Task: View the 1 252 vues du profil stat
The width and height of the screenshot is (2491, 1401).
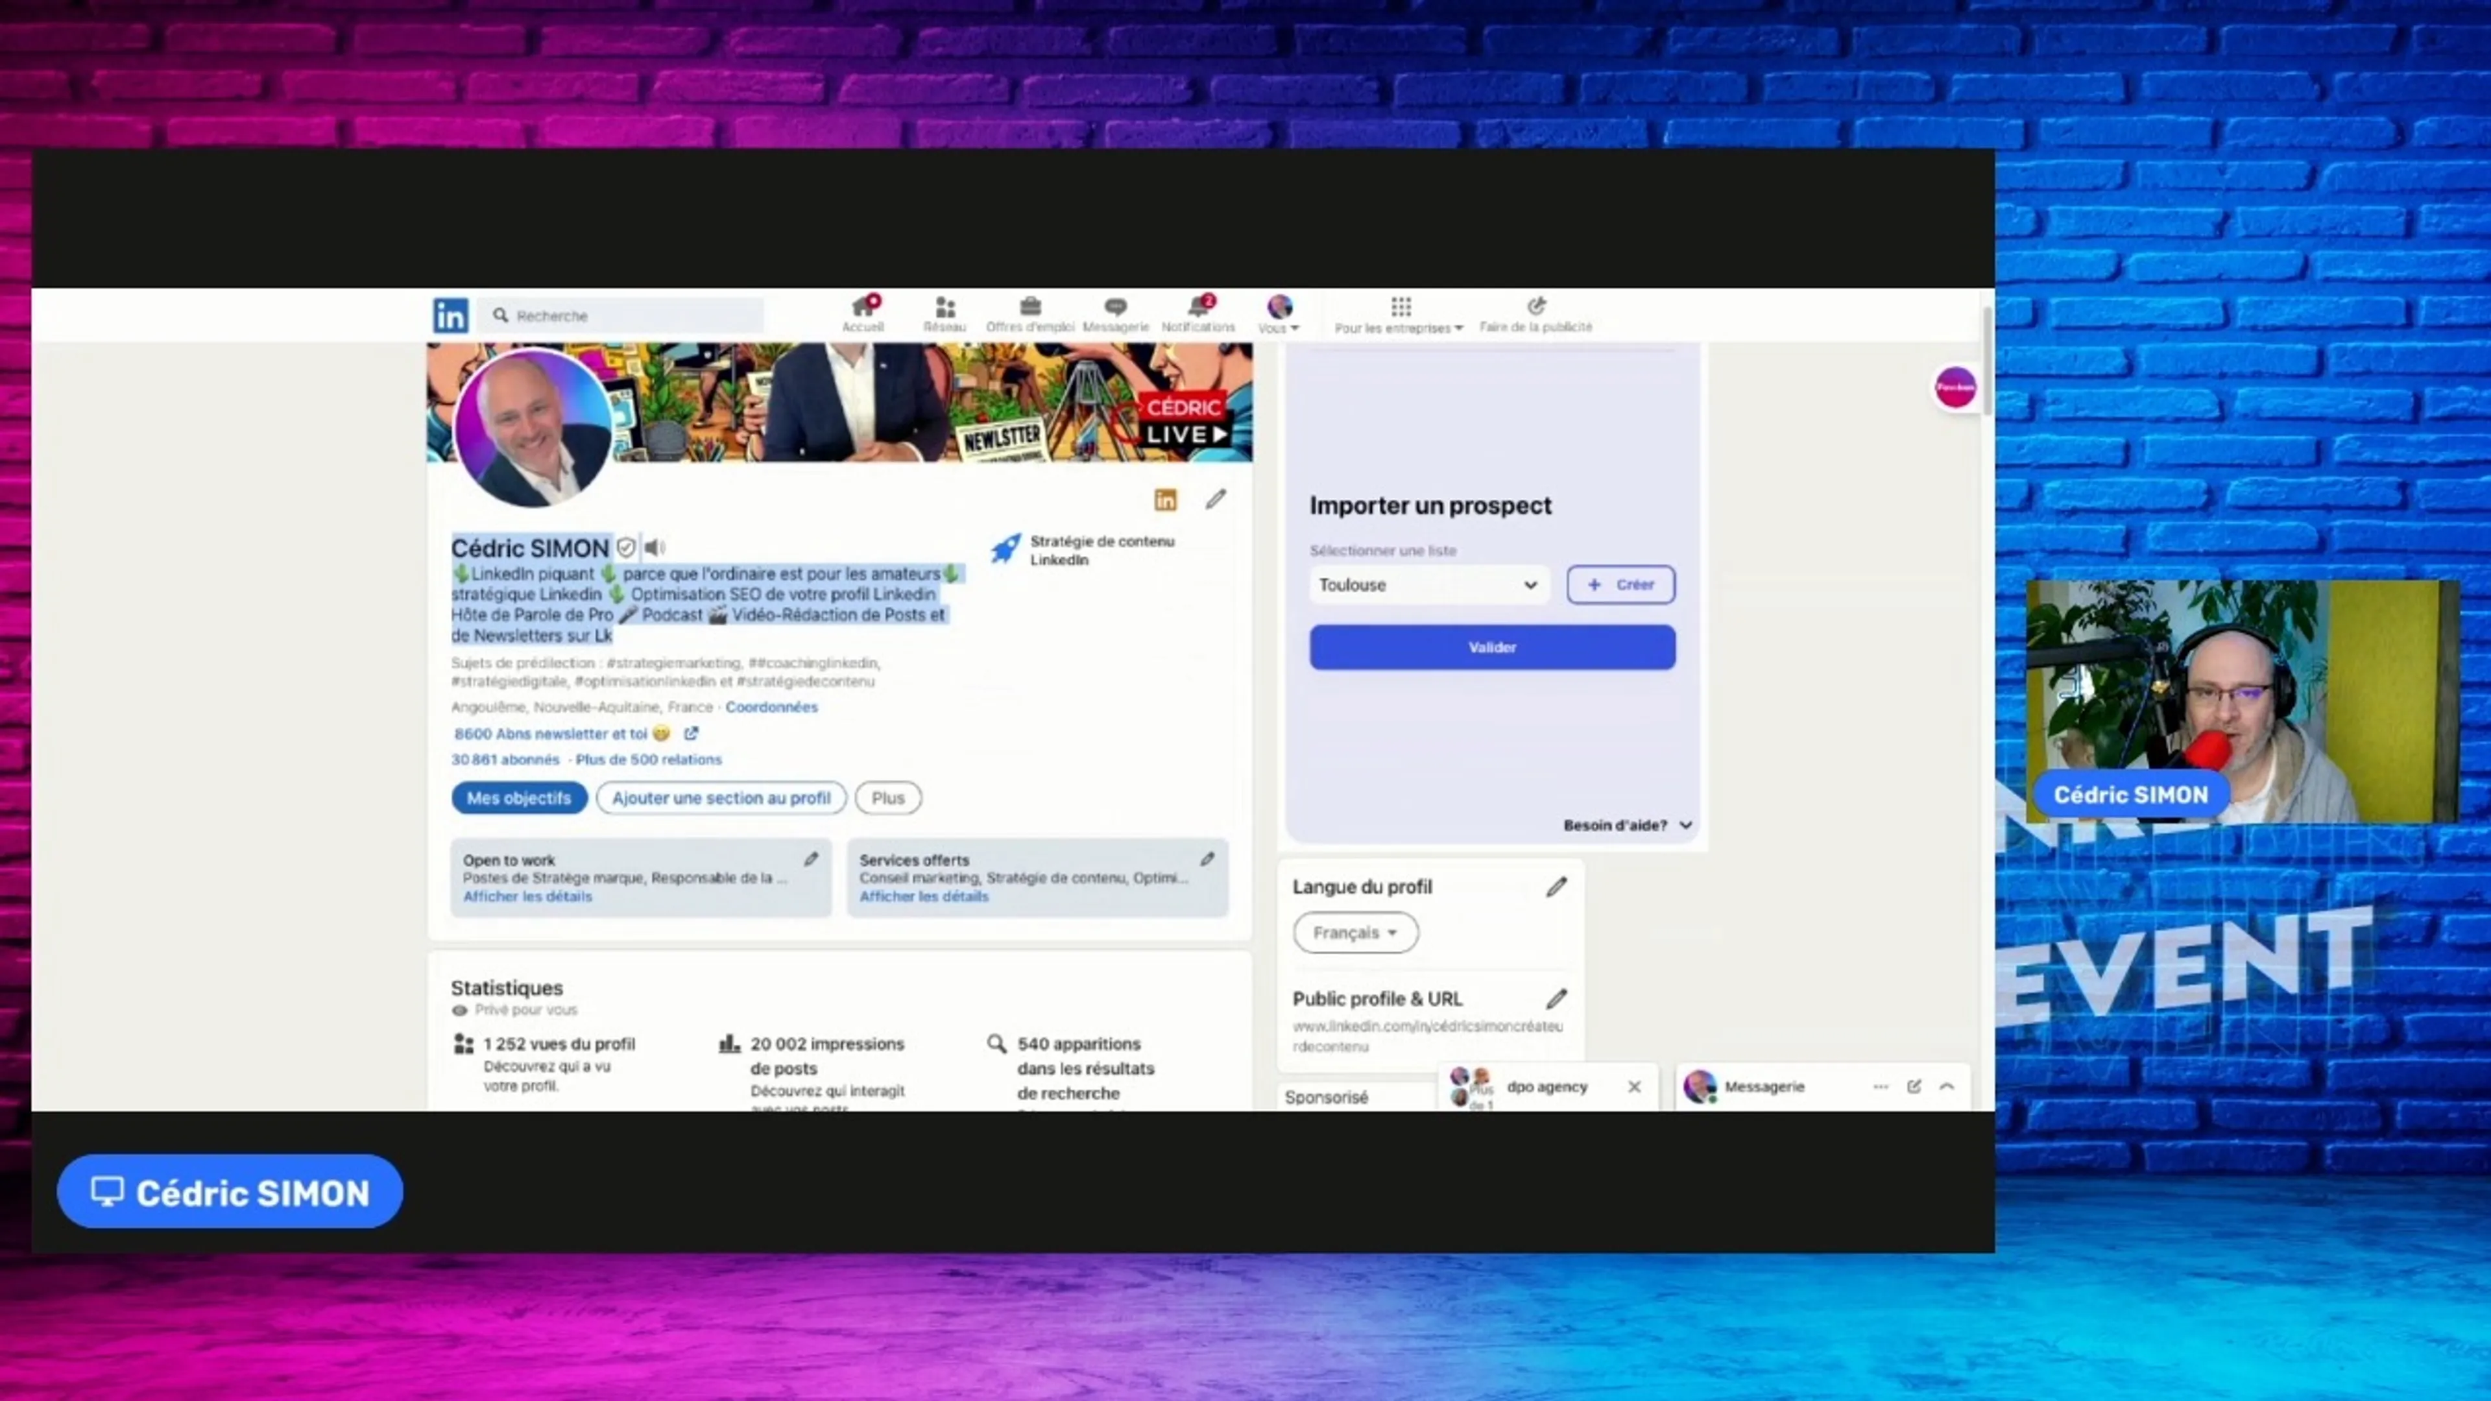Action: [559, 1044]
